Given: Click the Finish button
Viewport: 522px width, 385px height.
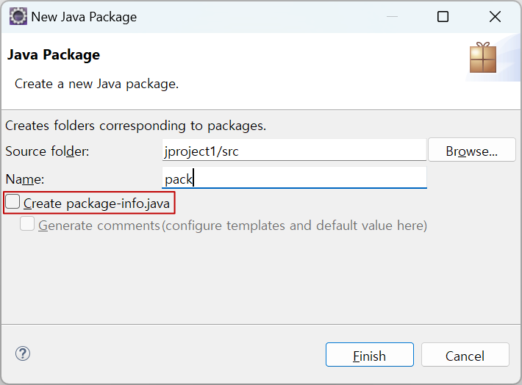Looking at the screenshot, I should click(370, 355).
